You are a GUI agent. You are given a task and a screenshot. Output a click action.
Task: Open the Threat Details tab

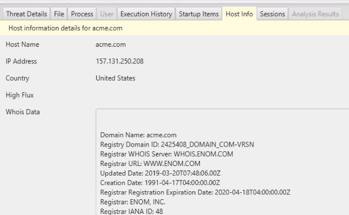(26, 14)
